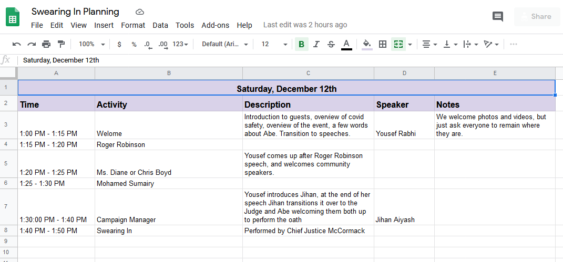Open the font family dropdown
The width and height of the screenshot is (563, 262).
[x=225, y=44]
